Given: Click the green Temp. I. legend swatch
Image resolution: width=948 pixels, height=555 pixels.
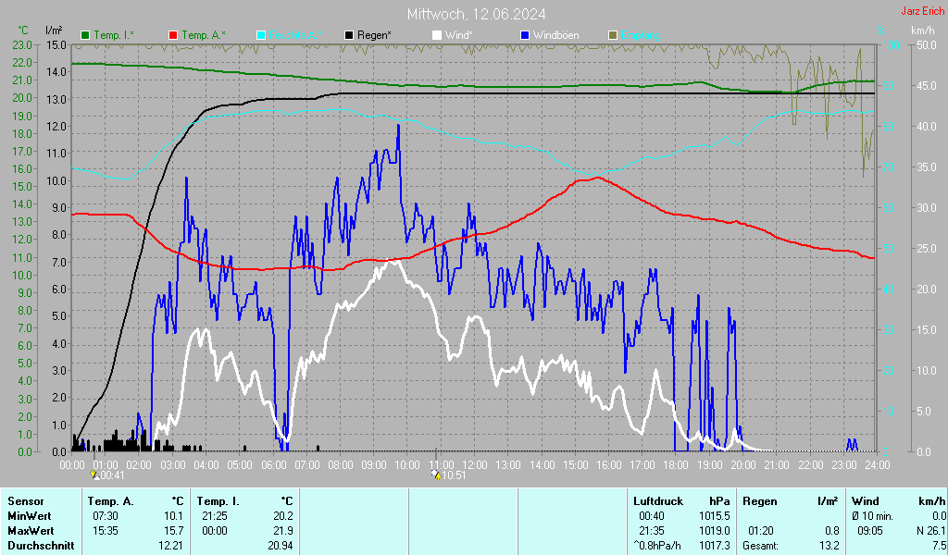Looking at the screenshot, I should (x=86, y=35).
